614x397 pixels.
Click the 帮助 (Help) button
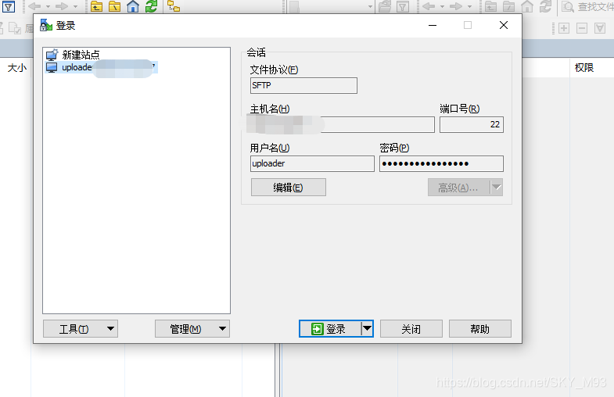tap(480, 328)
